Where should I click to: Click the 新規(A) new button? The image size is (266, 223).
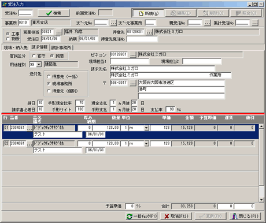tap(148, 13)
